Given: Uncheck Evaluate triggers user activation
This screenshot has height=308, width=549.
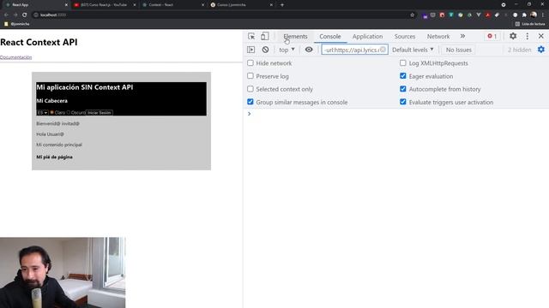Looking at the screenshot, I should tap(403, 102).
